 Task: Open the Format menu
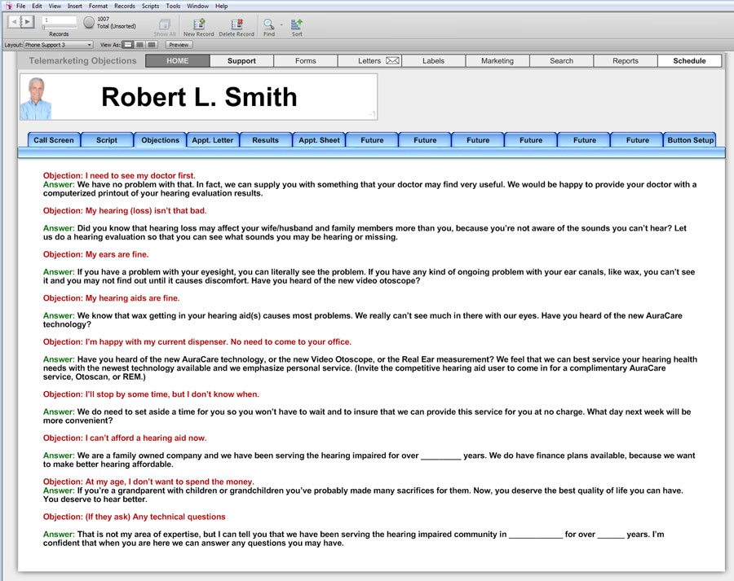pyautogui.click(x=99, y=6)
